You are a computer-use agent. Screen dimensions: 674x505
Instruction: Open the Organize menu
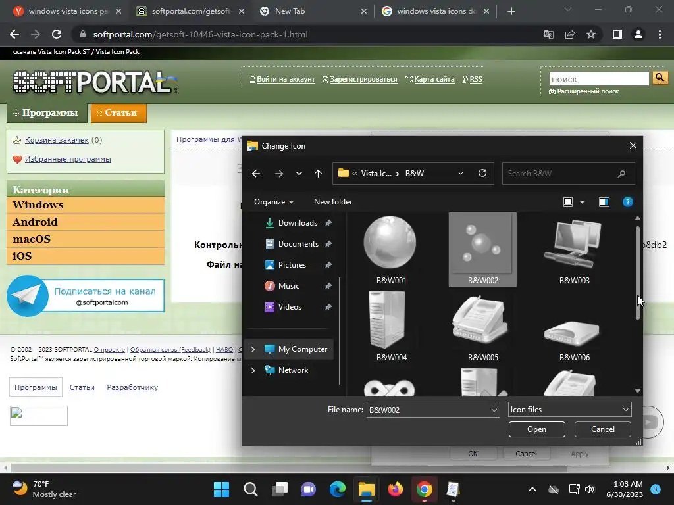pyautogui.click(x=274, y=202)
